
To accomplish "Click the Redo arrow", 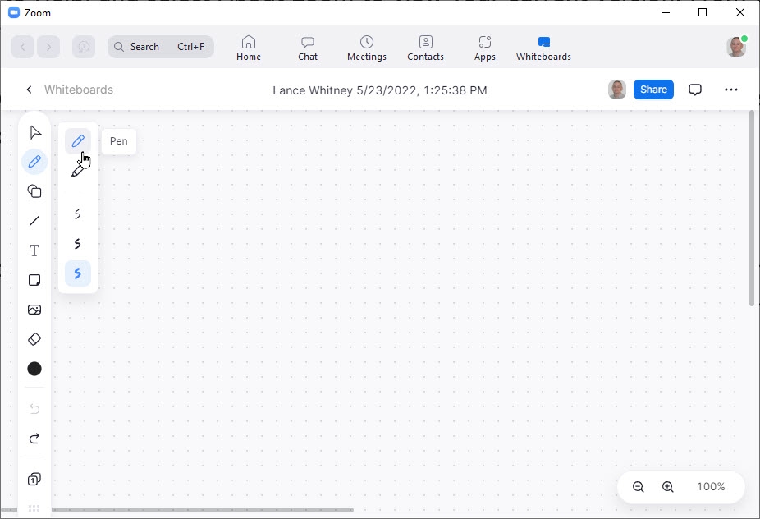I will click(x=34, y=438).
